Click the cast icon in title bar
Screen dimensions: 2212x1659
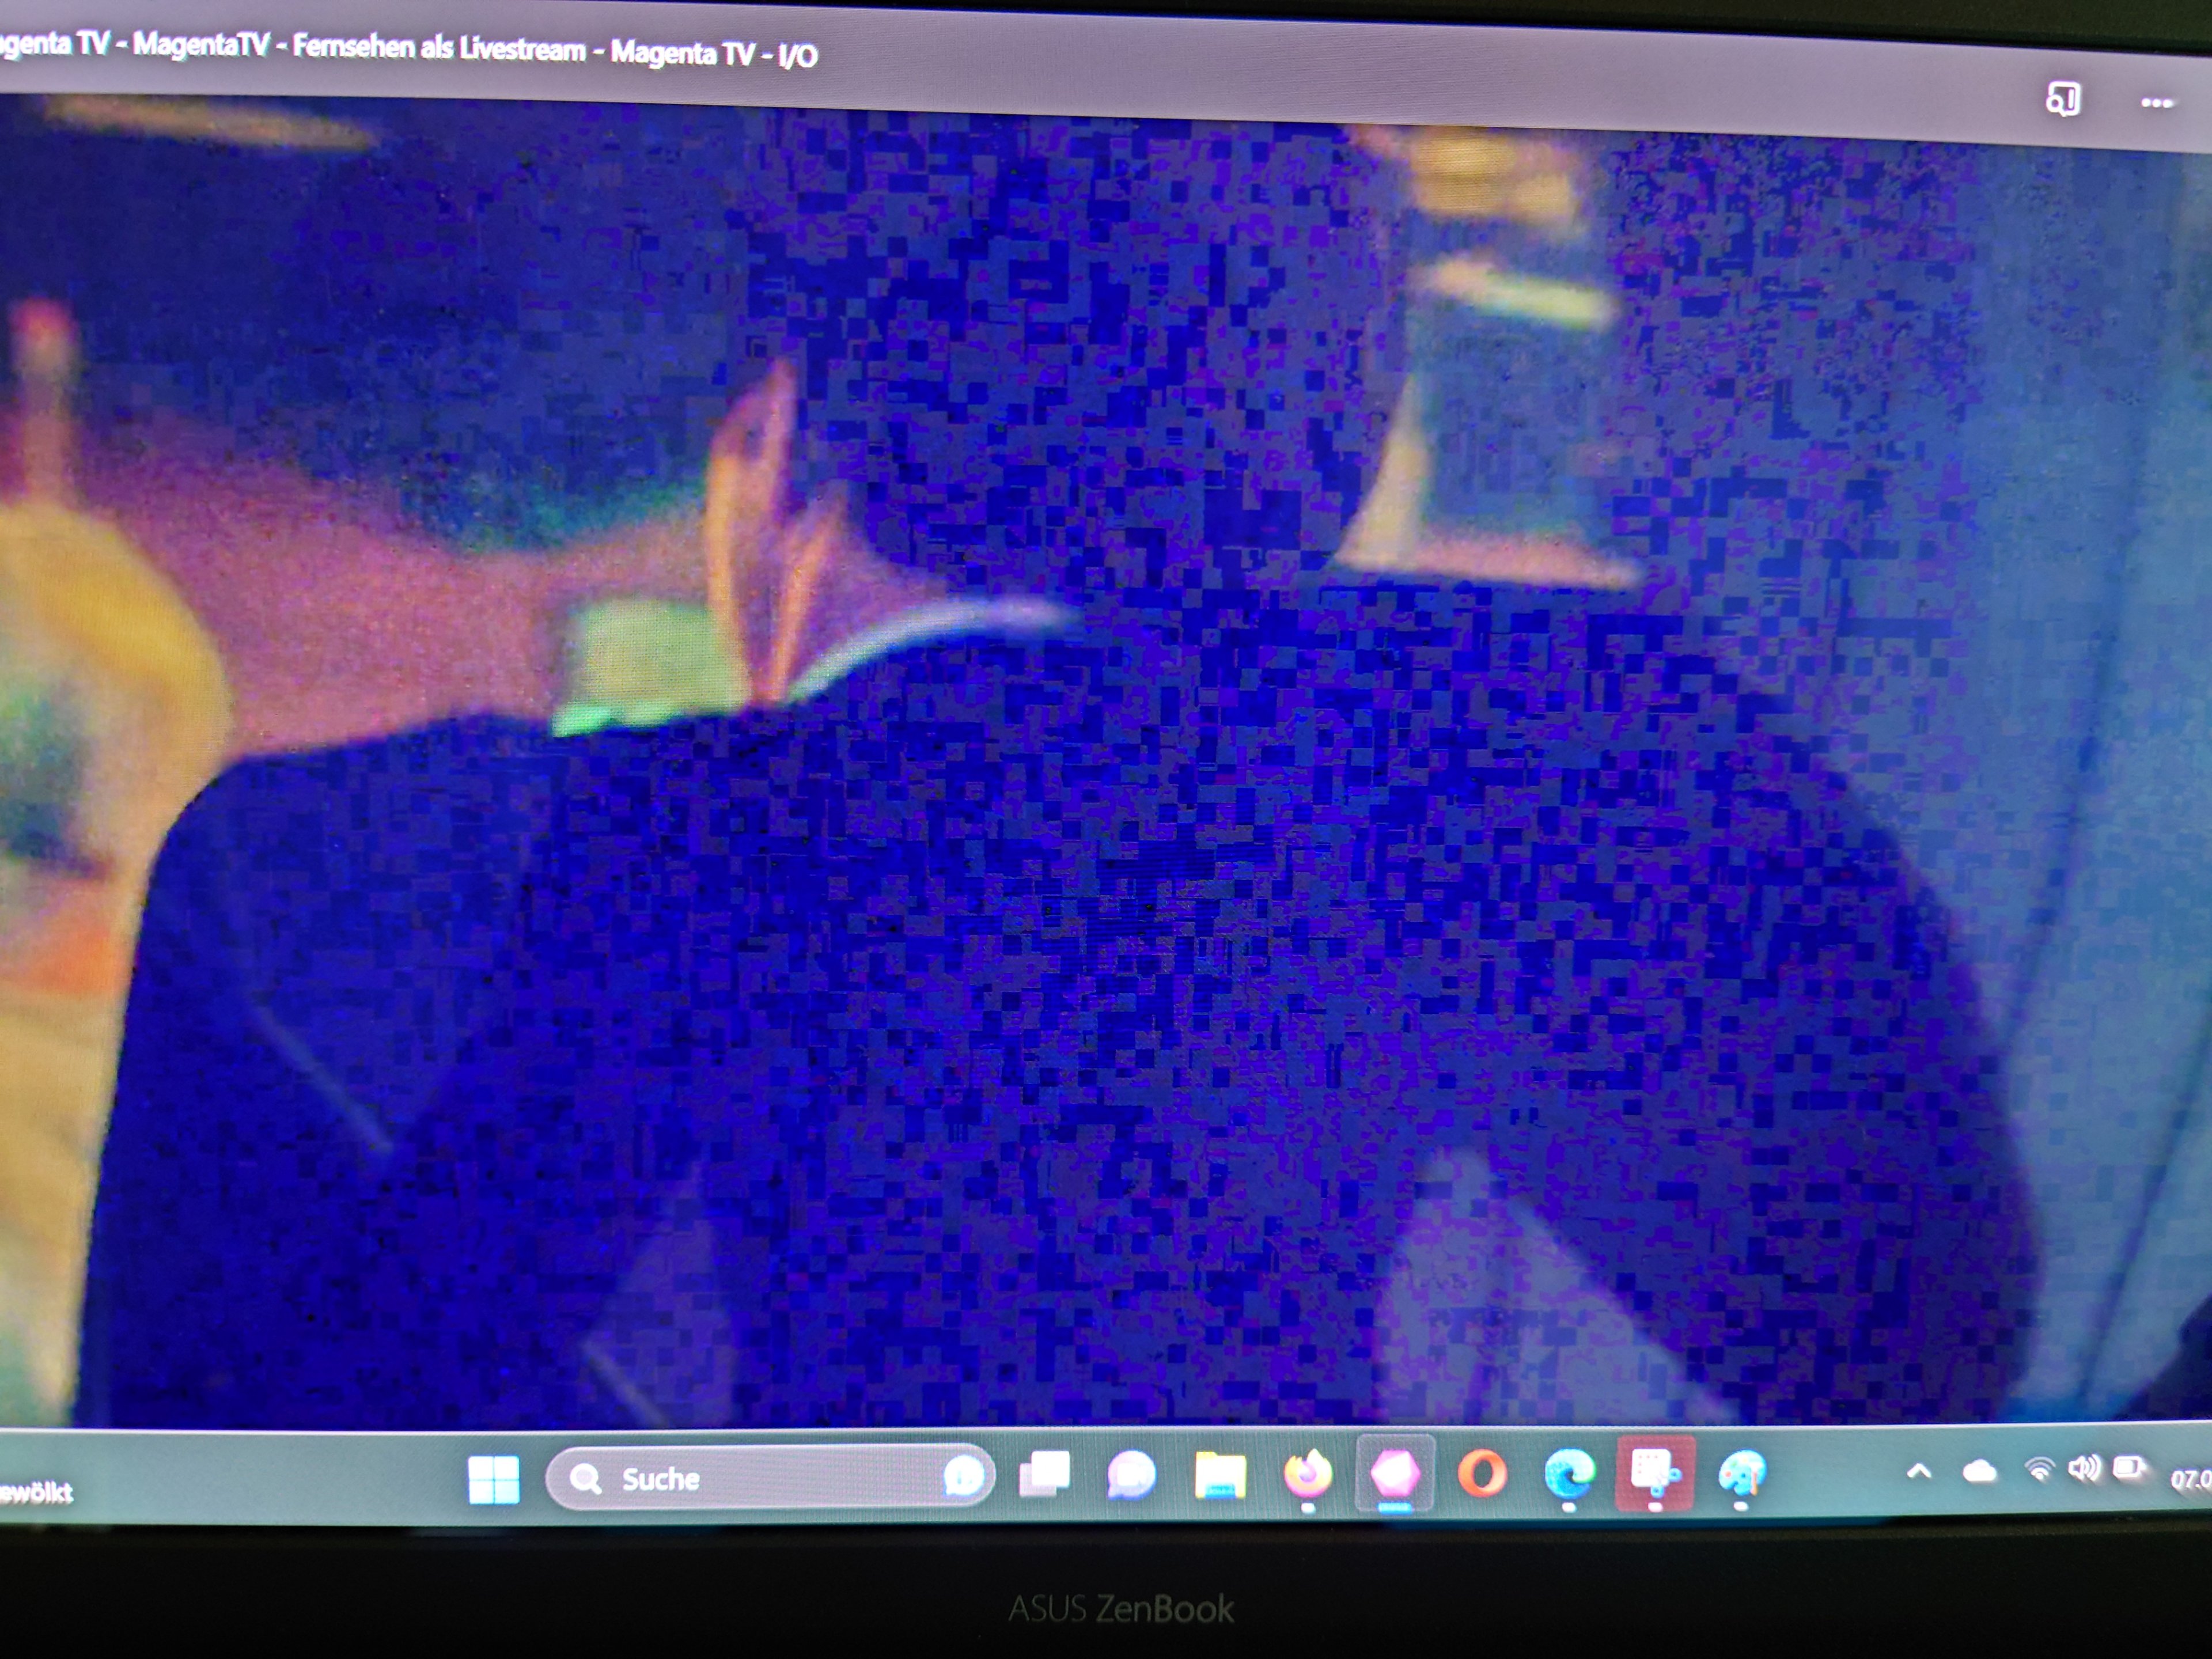click(x=2063, y=100)
